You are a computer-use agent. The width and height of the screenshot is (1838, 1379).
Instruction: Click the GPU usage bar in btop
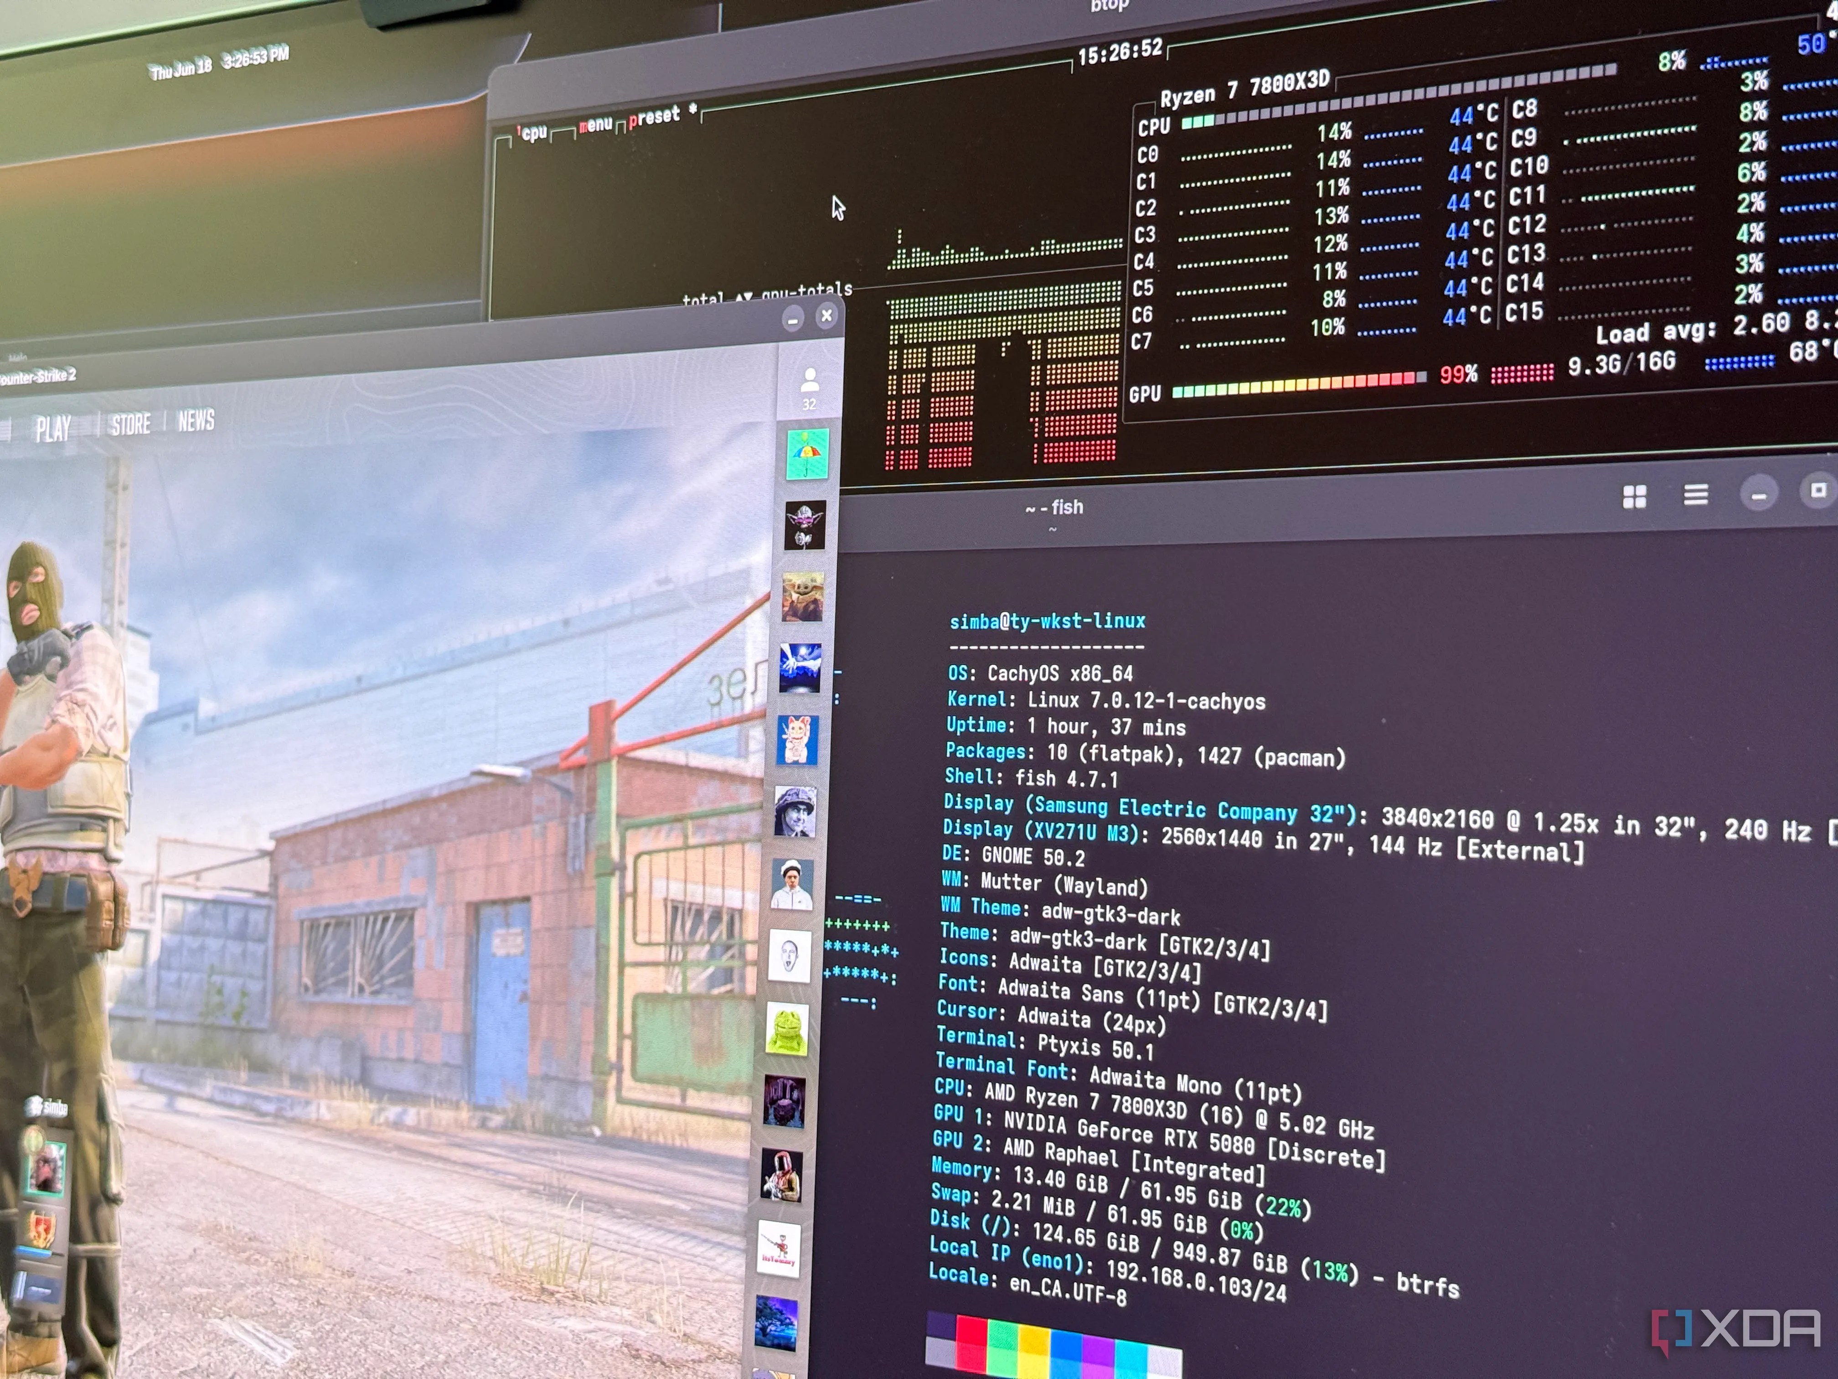[x=1300, y=384]
